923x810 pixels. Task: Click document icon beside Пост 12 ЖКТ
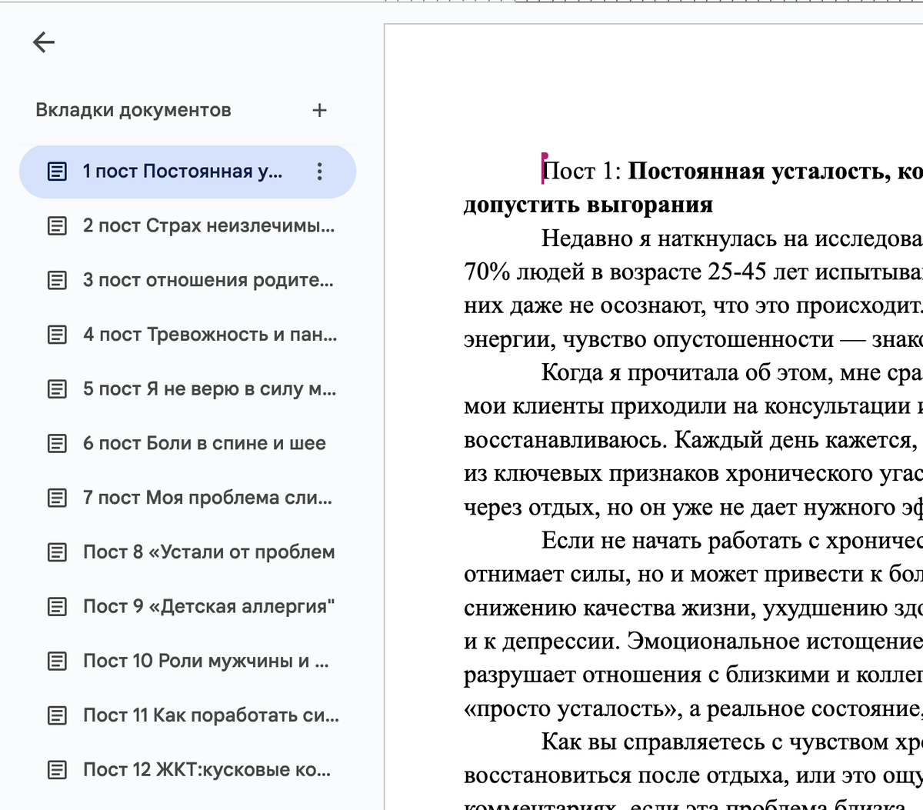(58, 770)
